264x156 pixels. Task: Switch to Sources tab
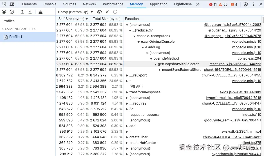tap(70, 4)
